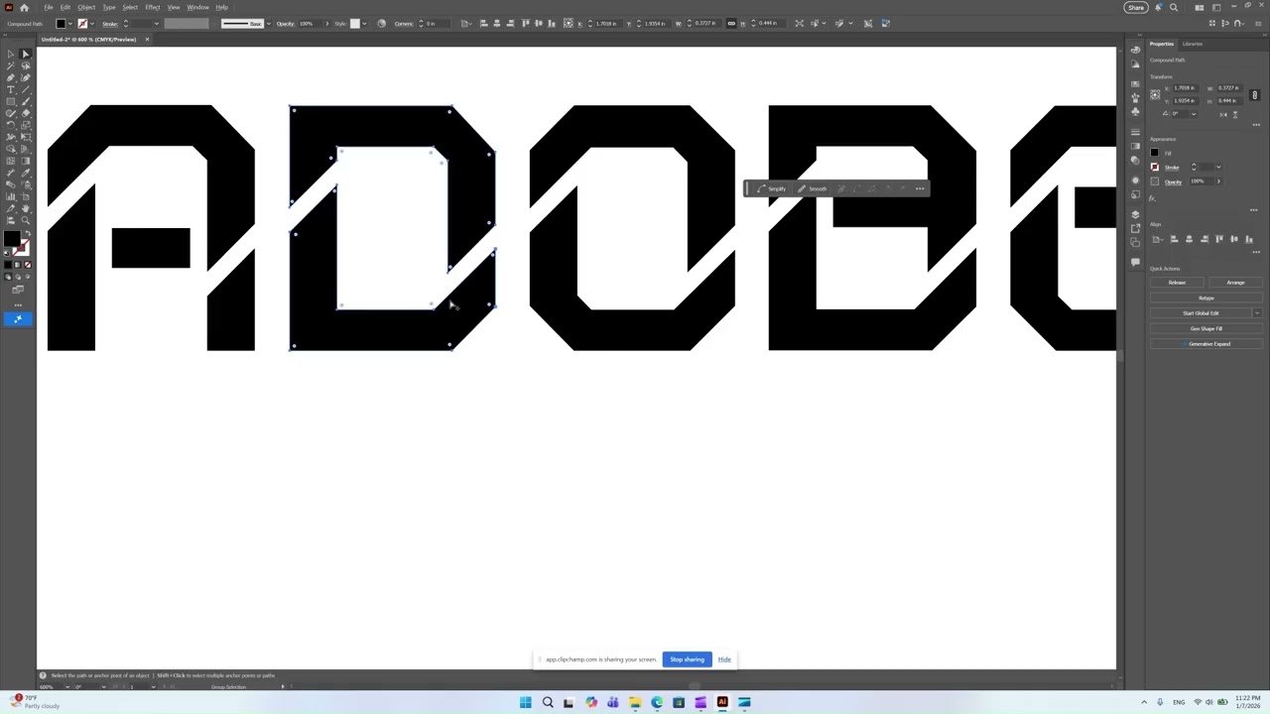
Task: Open the stroke weight dropdown in control bar
Action: point(157,23)
